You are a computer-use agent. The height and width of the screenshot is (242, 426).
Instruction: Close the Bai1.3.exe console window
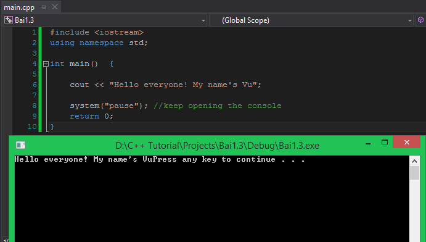[406, 142]
